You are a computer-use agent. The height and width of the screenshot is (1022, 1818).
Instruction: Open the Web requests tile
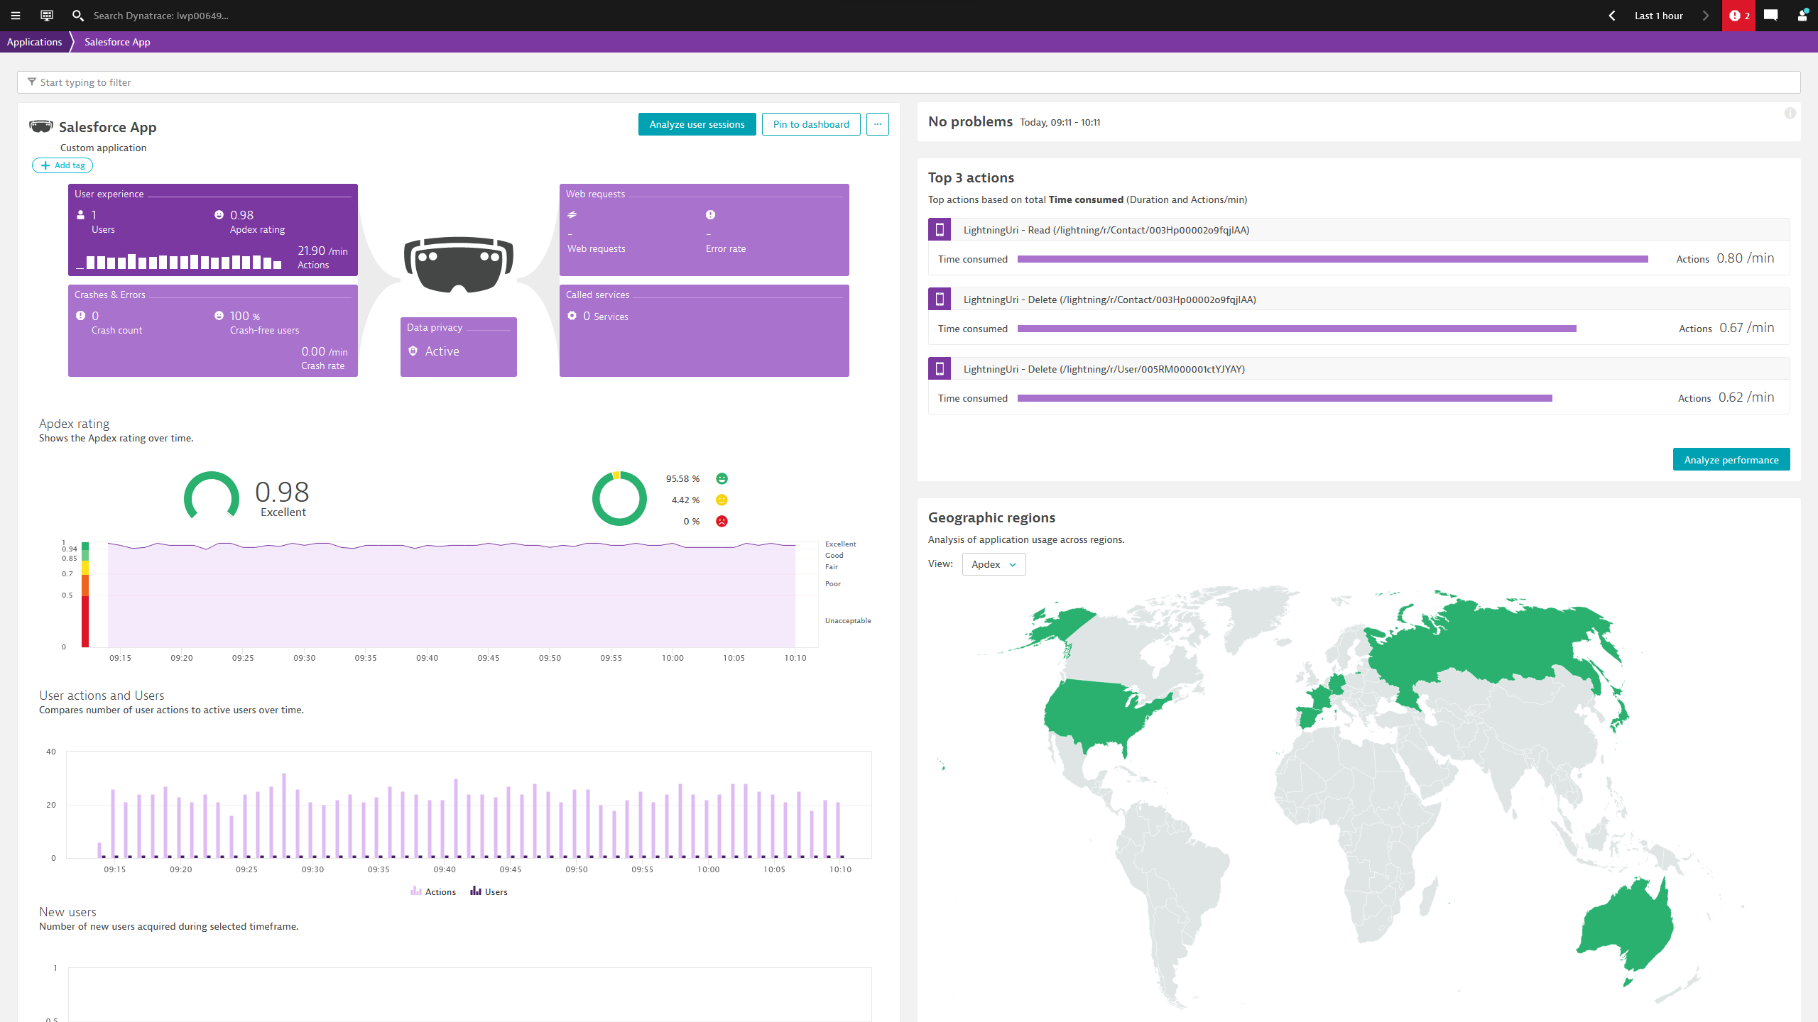pyautogui.click(x=704, y=230)
